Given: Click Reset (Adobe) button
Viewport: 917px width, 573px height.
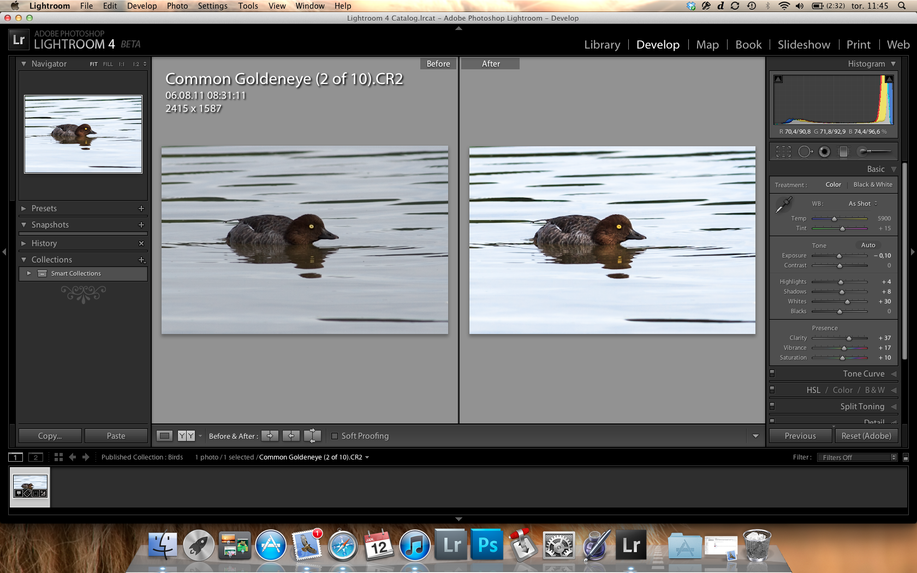Looking at the screenshot, I should point(866,436).
